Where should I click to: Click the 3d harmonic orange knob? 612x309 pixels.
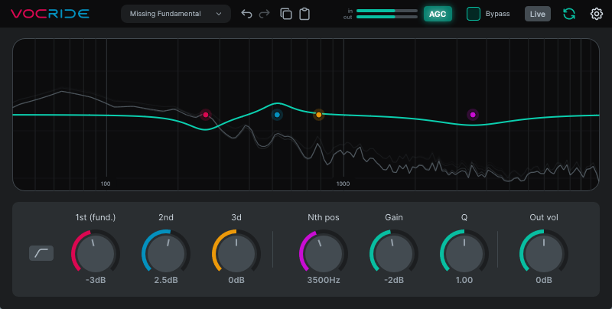click(x=236, y=253)
